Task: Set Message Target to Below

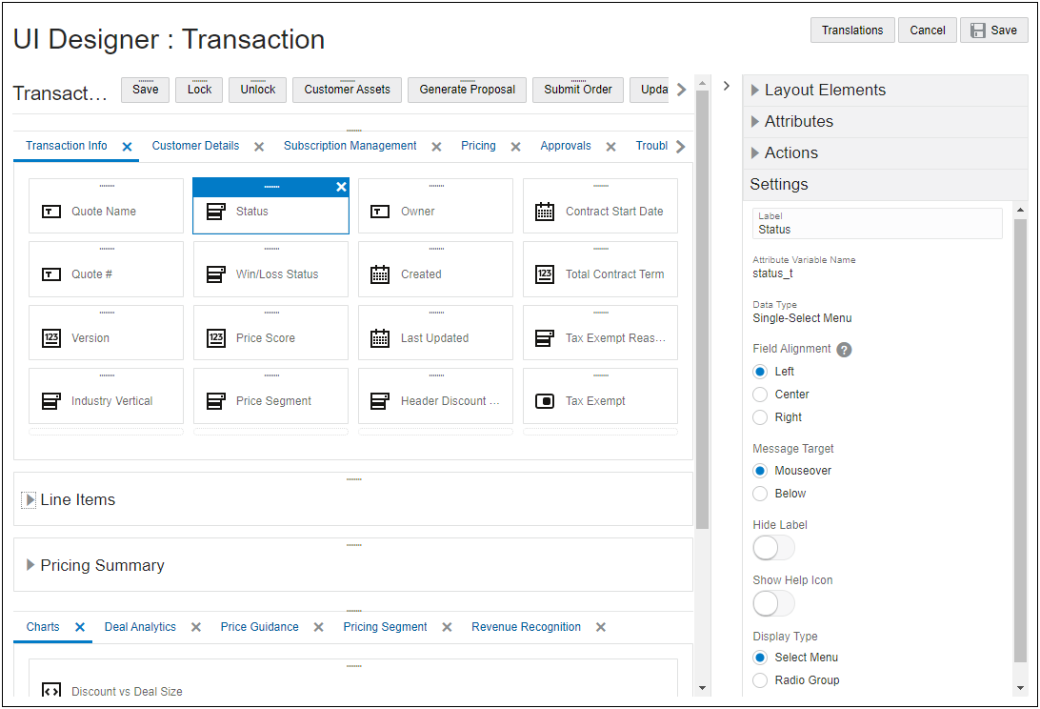Action: click(x=760, y=494)
